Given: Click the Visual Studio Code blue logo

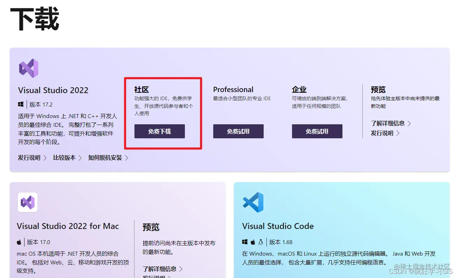Looking at the screenshot, I should coord(253,202).
